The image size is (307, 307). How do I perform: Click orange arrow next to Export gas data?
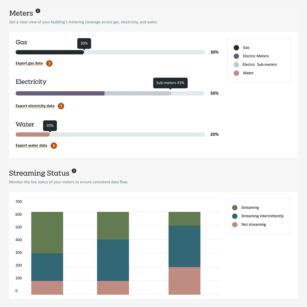click(x=49, y=63)
